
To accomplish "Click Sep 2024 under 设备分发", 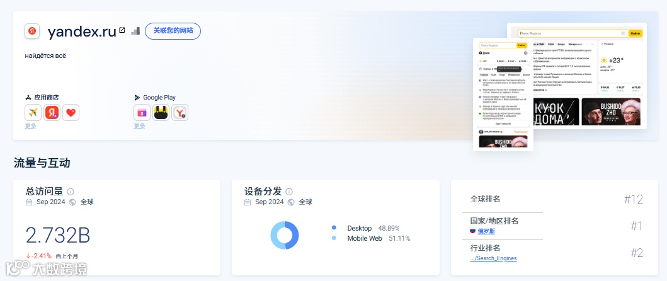I will pyautogui.click(x=270, y=202).
